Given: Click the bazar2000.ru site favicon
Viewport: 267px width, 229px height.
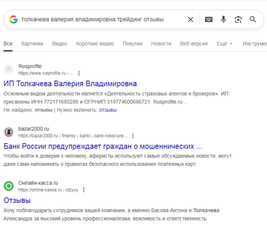Looking at the screenshot, I should (9, 132).
